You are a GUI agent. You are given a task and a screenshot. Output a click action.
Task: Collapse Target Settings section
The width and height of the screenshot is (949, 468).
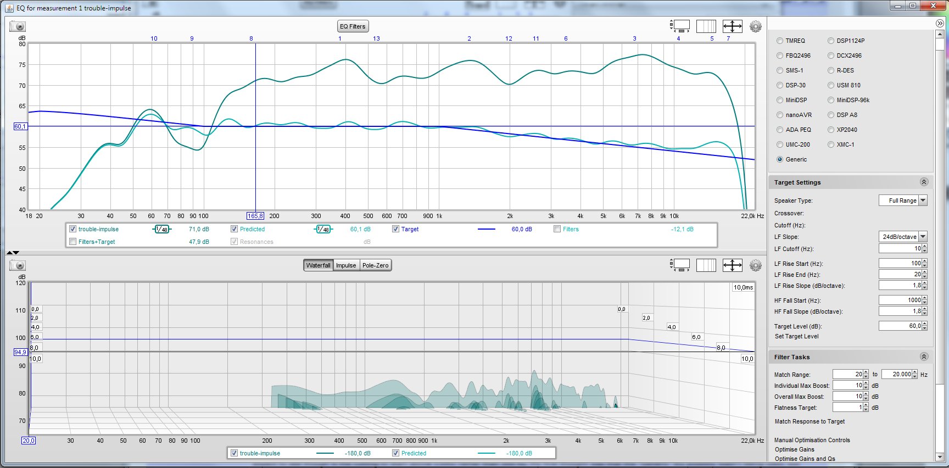click(924, 182)
